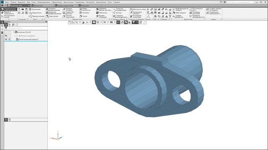Expand or collapse the Колонка root node
Screen dimensions: 268x150
[14, 32]
